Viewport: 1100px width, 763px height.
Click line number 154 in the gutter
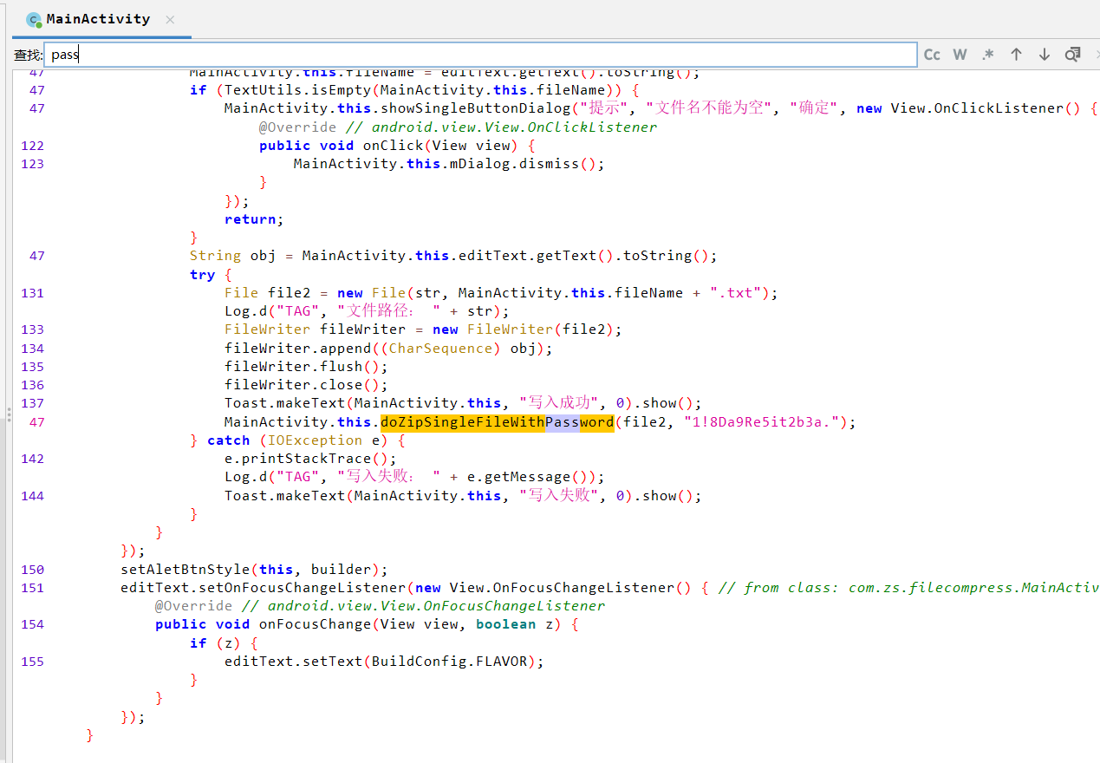pyautogui.click(x=32, y=624)
